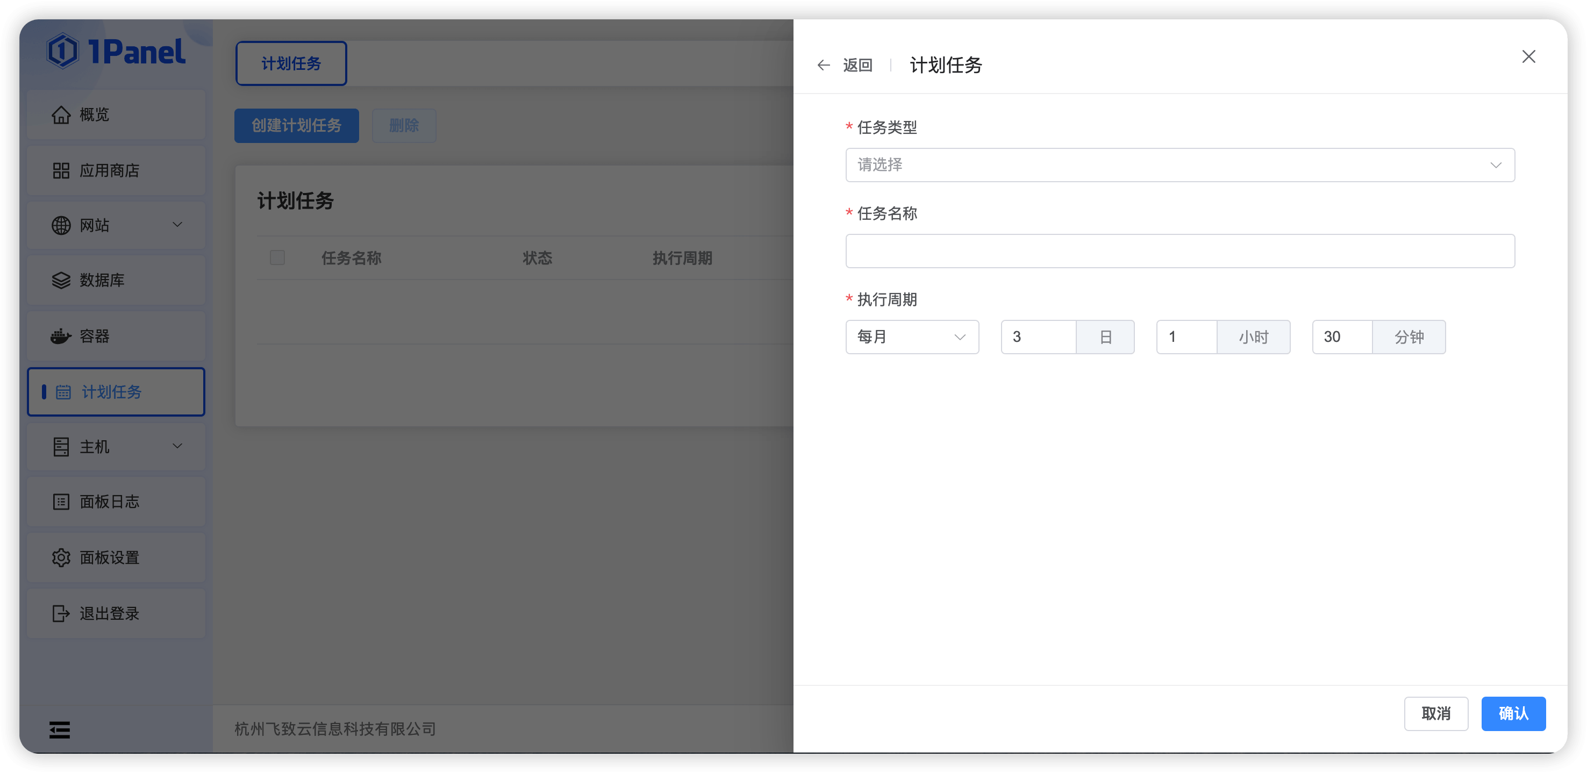Click the 创建计划任务 button

point(296,126)
